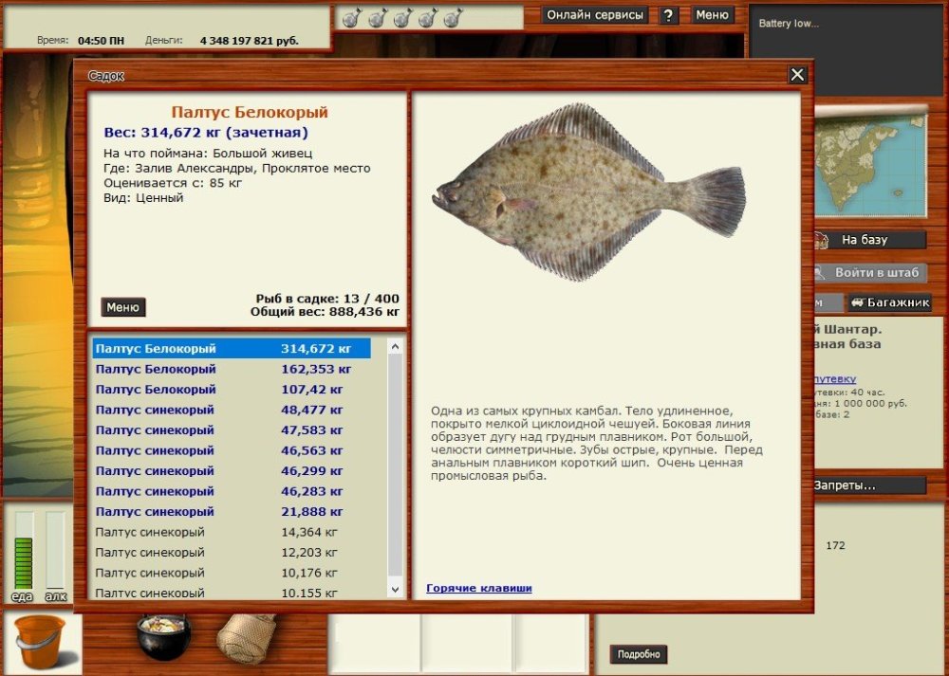Open the Онлайн сервисы menu
The height and width of the screenshot is (676, 949).
(596, 15)
